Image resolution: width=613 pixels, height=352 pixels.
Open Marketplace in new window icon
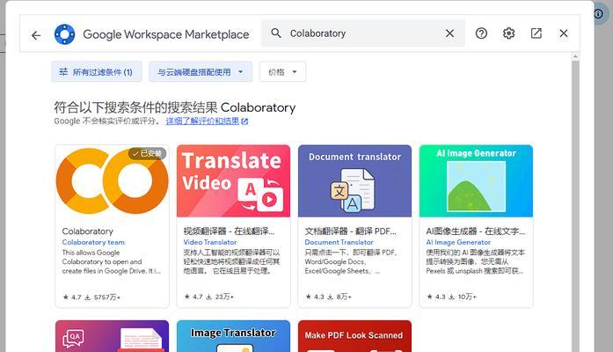(x=536, y=33)
